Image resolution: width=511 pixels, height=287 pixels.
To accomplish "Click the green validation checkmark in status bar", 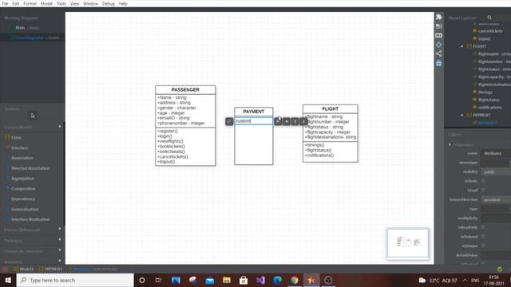I will 500,269.
